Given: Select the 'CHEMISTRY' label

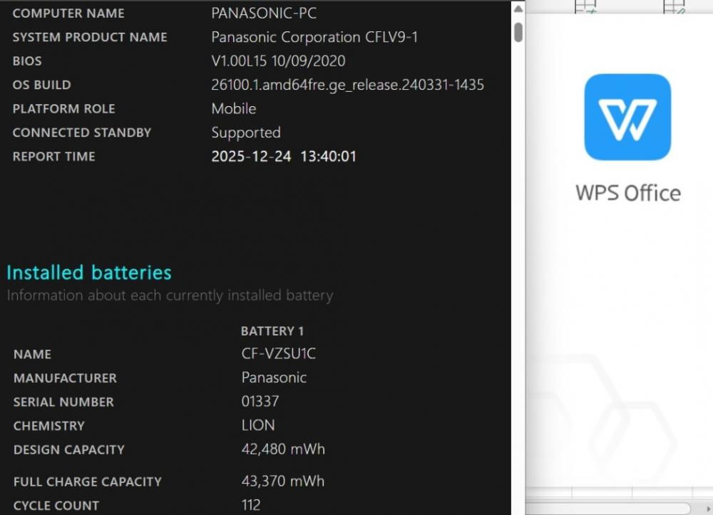Looking at the screenshot, I should [x=49, y=426].
